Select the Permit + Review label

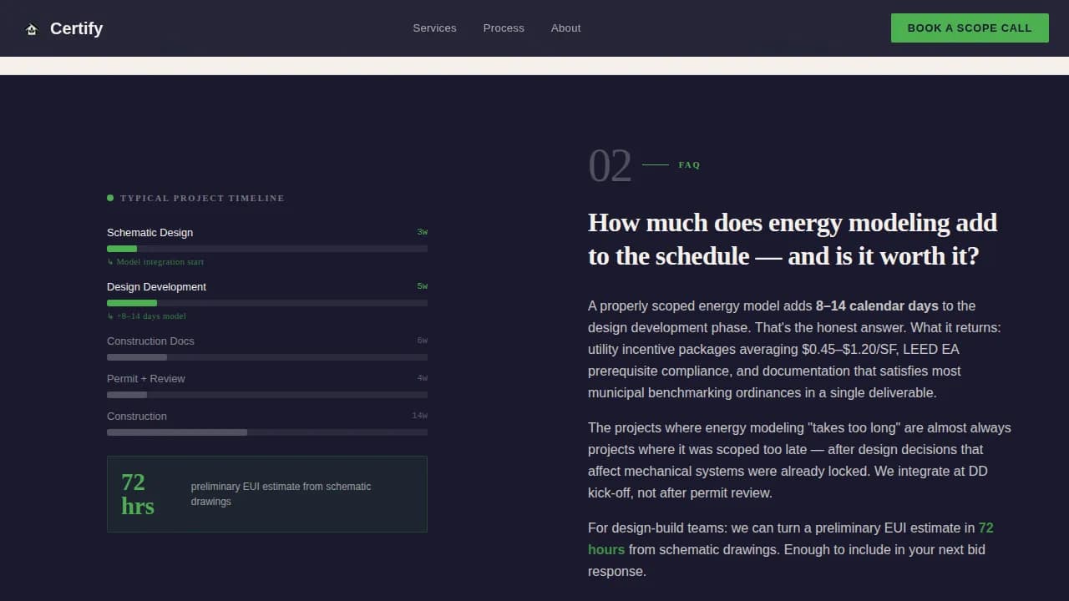pos(146,379)
